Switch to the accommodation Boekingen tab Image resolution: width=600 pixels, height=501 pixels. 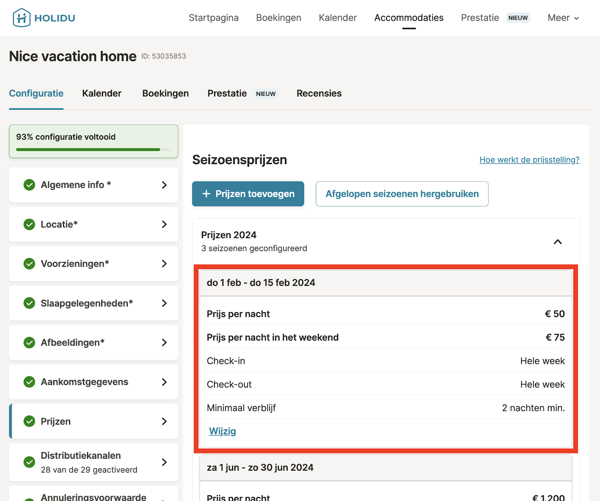165,93
